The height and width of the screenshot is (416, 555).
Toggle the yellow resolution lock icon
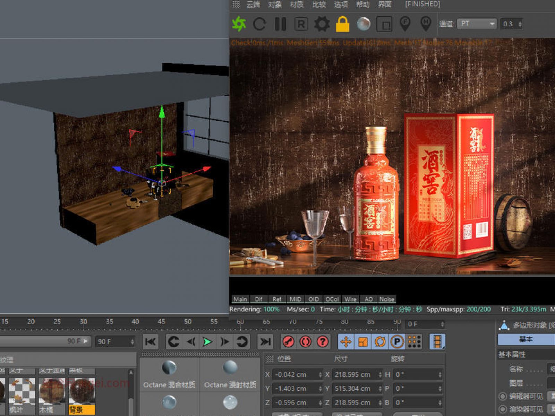point(342,24)
